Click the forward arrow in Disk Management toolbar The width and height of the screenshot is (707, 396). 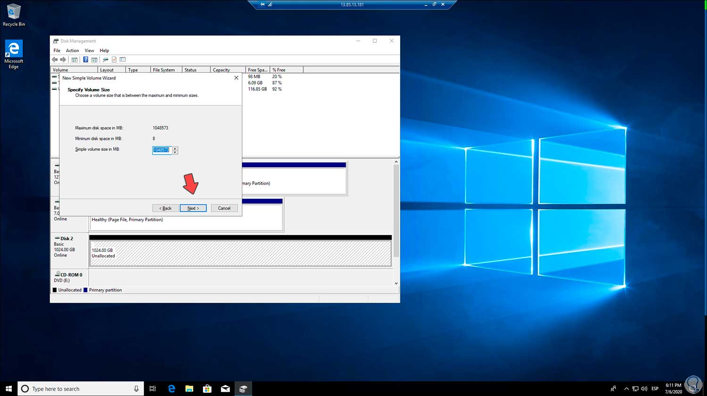point(63,60)
